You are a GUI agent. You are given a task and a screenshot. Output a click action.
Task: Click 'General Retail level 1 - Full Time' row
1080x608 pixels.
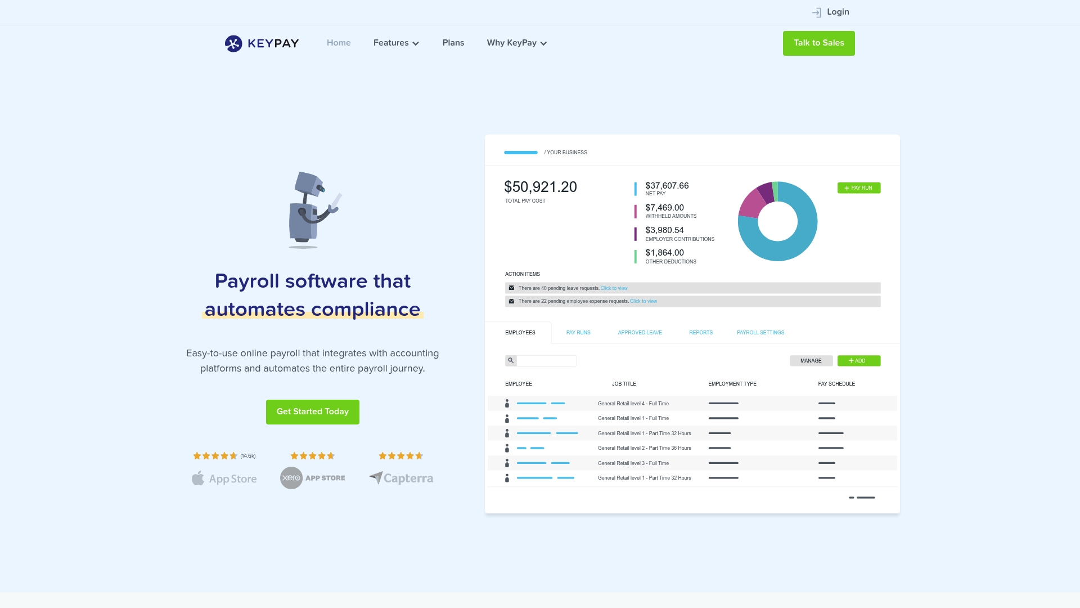tap(692, 418)
